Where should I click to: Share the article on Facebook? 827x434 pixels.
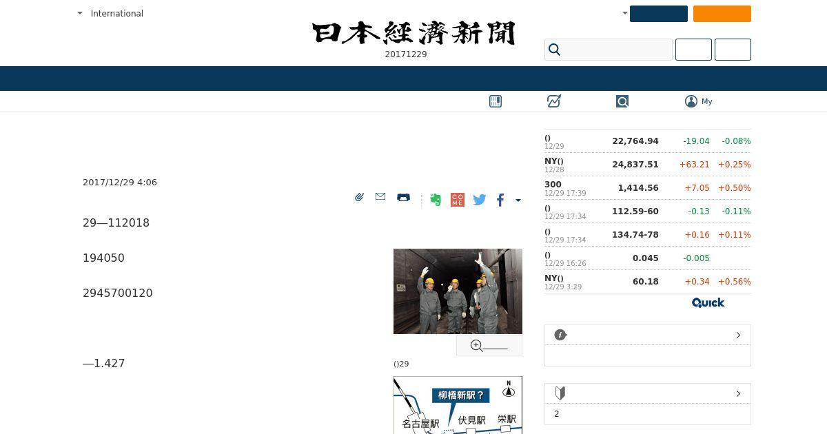(x=500, y=200)
